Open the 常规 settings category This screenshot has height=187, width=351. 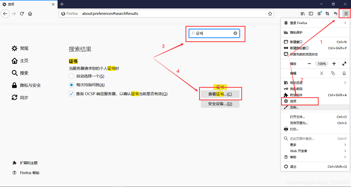20,48
